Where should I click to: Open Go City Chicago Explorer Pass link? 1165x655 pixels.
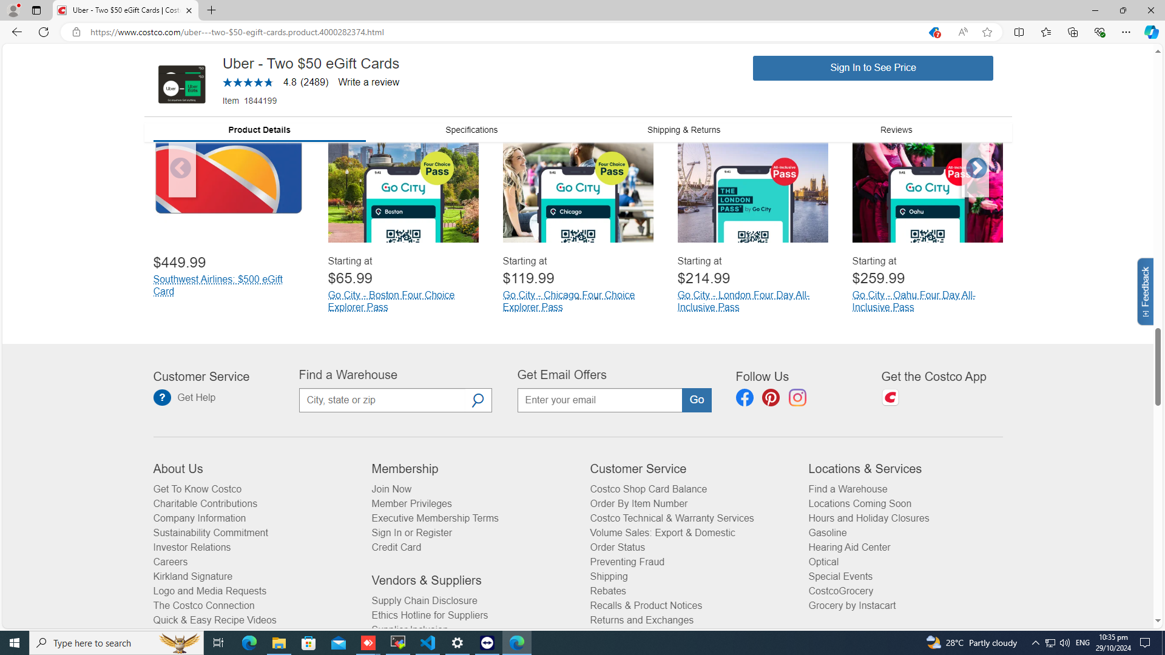point(569,301)
